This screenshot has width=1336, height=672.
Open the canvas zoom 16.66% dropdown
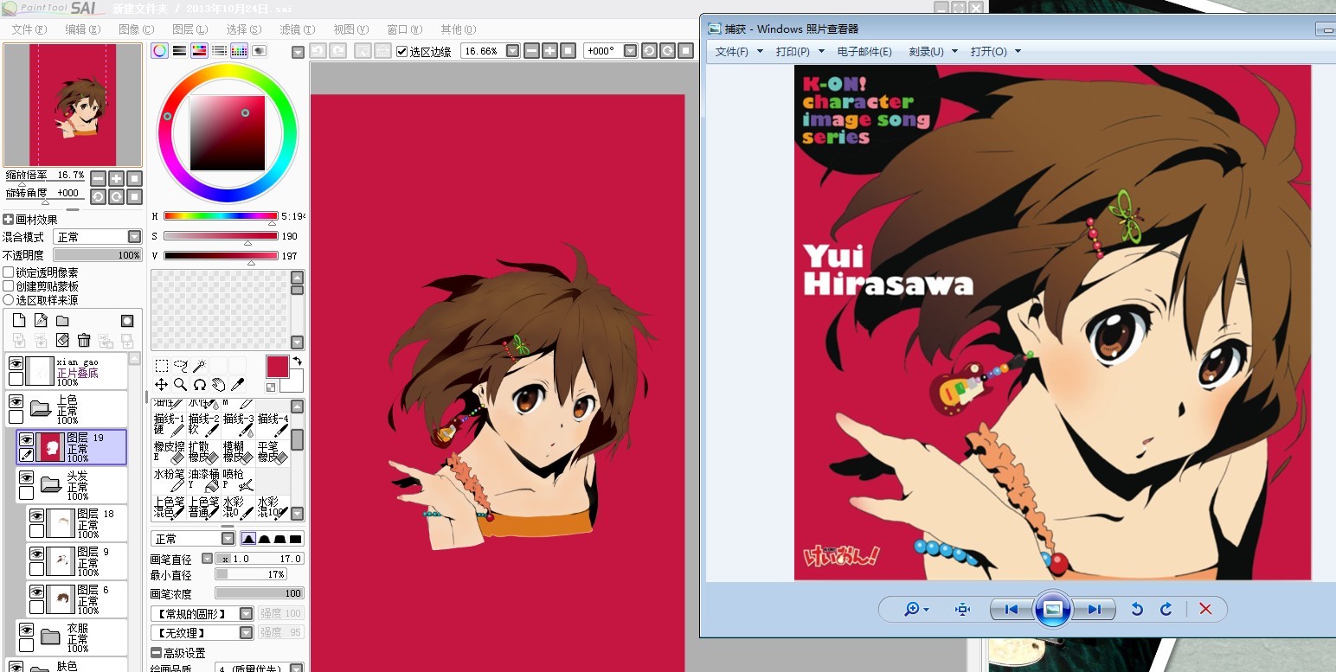tap(512, 51)
